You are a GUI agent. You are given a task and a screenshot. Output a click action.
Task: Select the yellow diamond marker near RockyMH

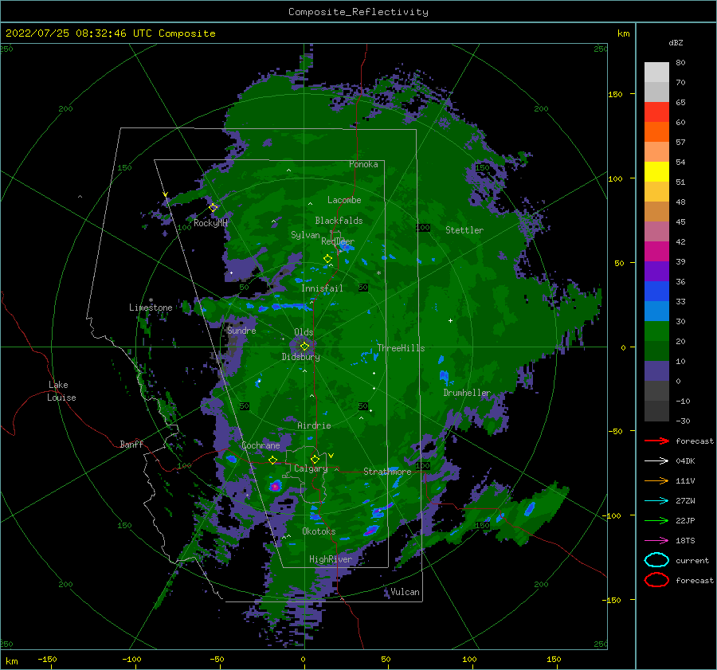pos(213,208)
